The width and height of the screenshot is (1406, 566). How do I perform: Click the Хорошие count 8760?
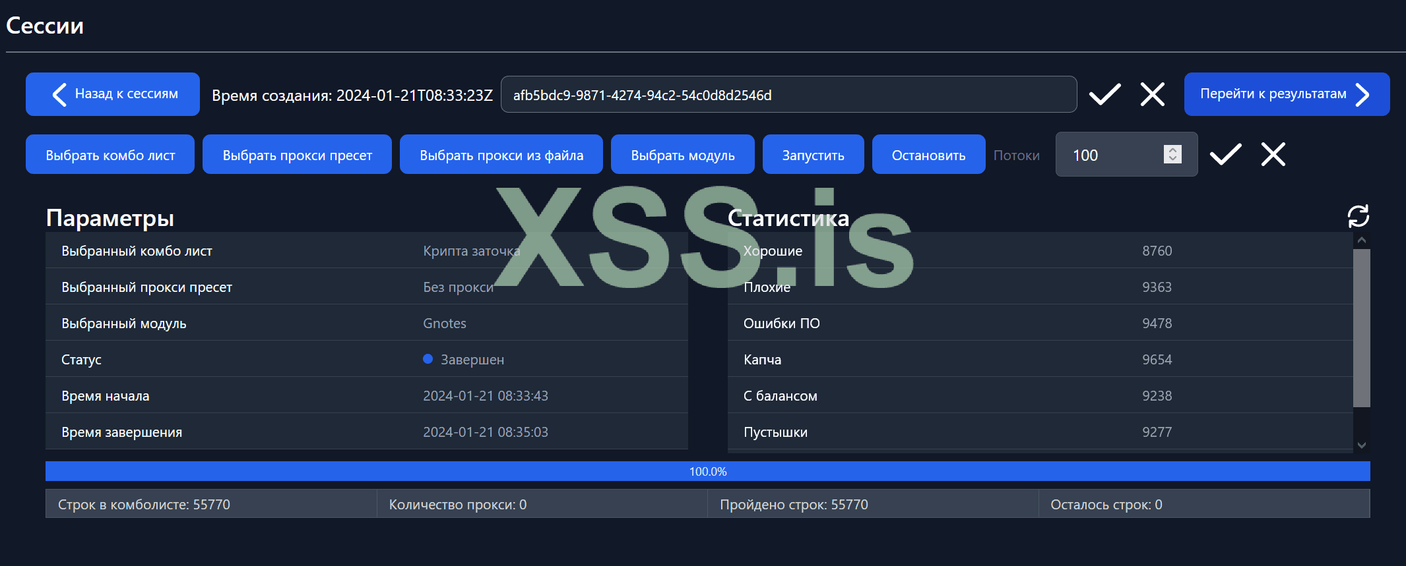(x=1157, y=251)
